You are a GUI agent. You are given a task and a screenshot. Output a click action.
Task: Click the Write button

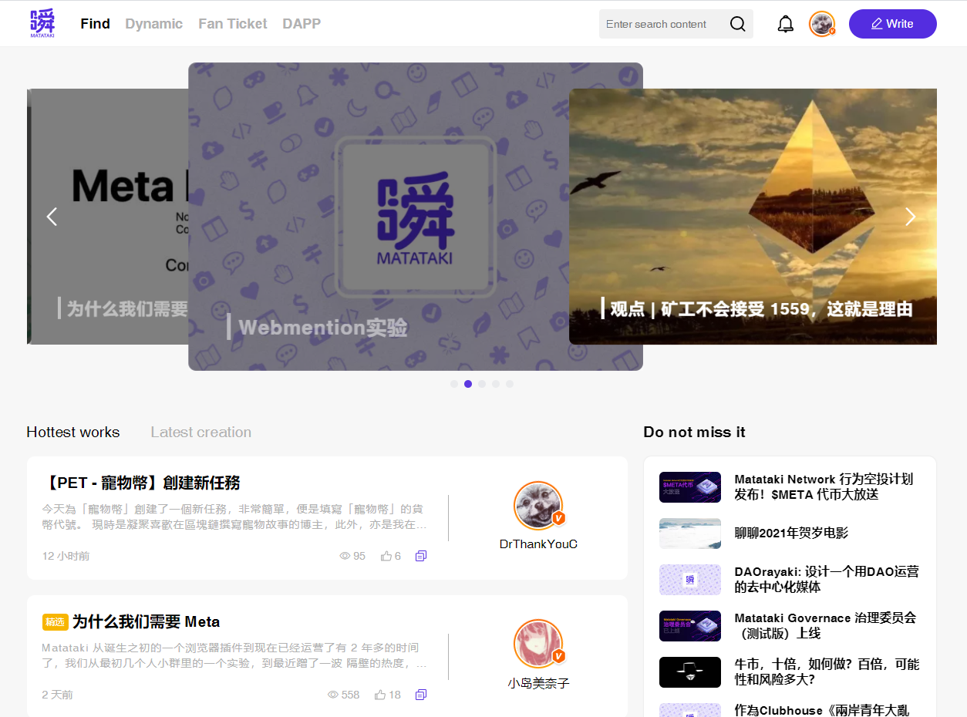click(892, 24)
